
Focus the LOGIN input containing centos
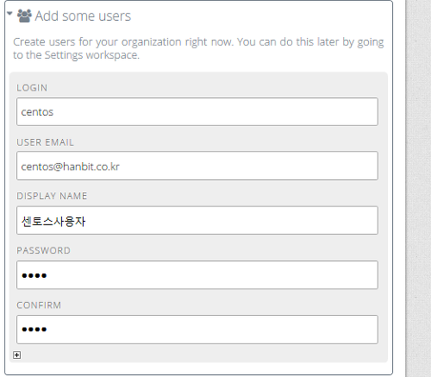click(197, 111)
